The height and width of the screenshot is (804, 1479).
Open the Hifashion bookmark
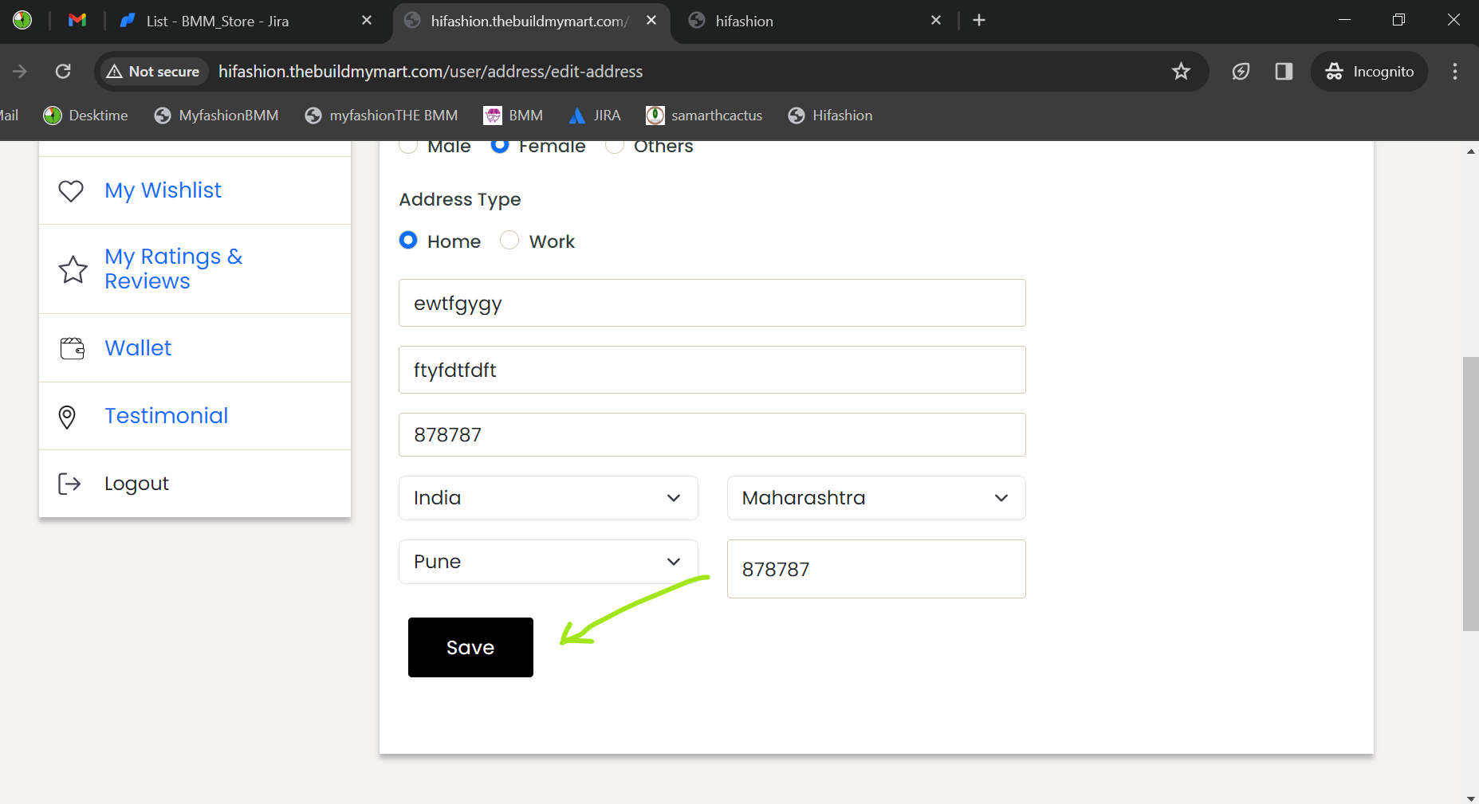(x=831, y=116)
